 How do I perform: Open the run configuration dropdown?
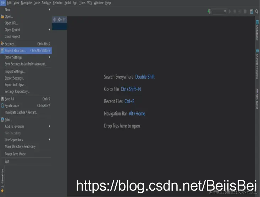click(x=219, y=11)
